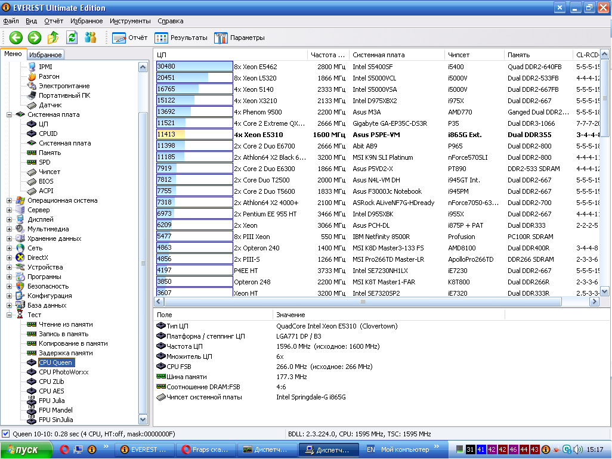Select FPU Mandel benchmark
The width and height of the screenshot is (612, 459).
55,410
